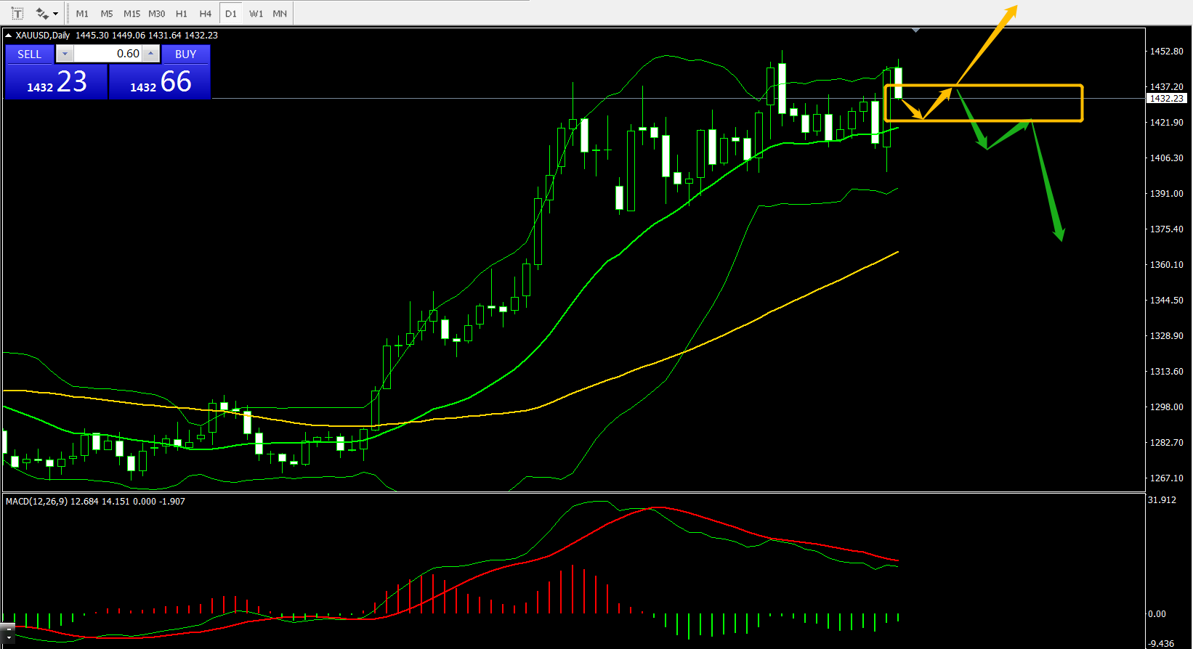This screenshot has height=649, width=1193.
Task: Switch to the M1 timeframe
Action: (82, 14)
